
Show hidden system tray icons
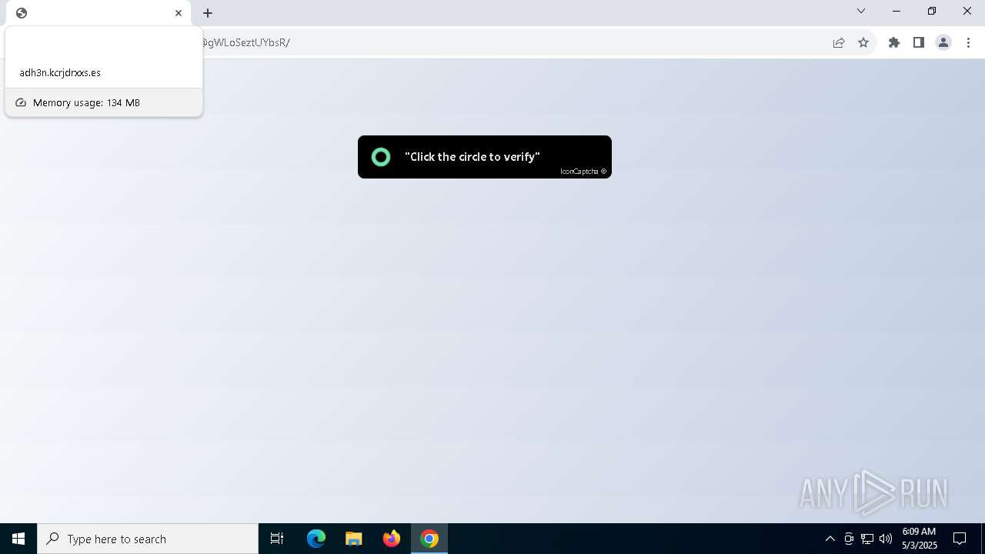click(x=830, y=539)
